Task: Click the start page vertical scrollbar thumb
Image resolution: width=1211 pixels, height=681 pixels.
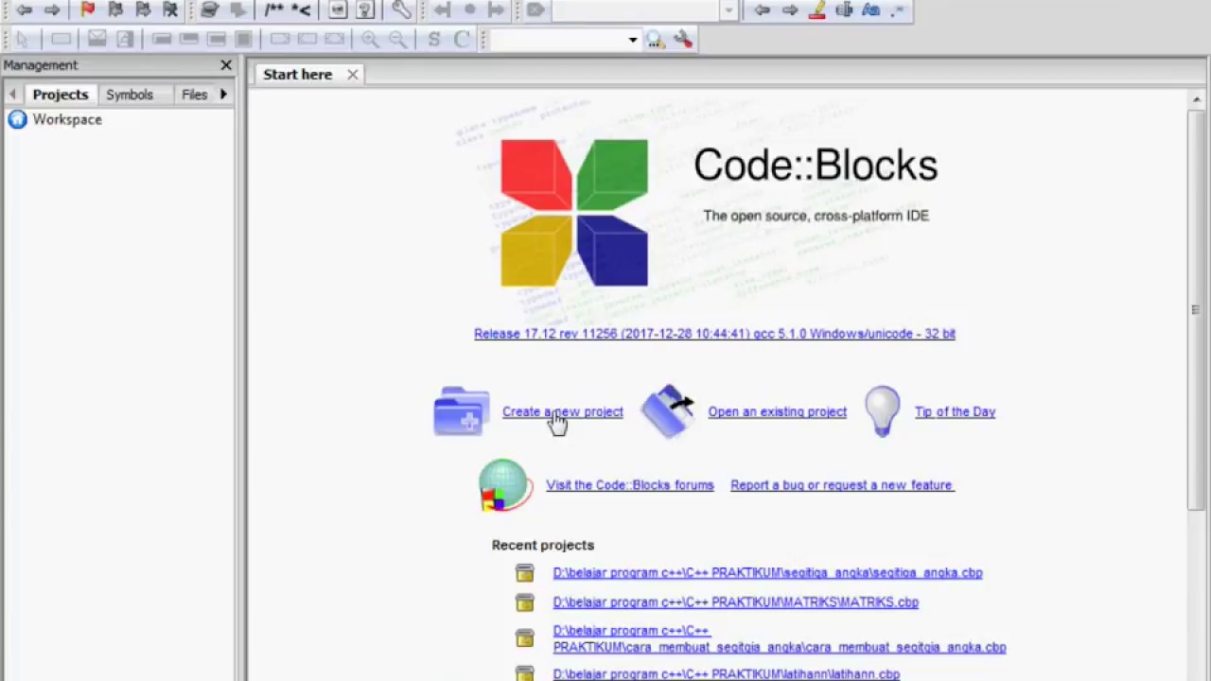Action: coord(1197,310)
